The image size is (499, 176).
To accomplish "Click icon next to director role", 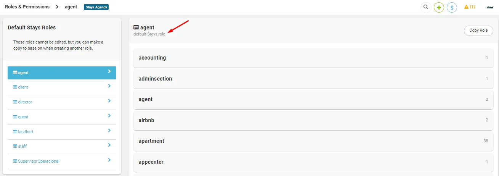I will pyautogui.click(x=15, y=102).
